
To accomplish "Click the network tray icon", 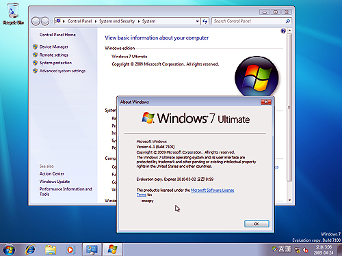I will click(x=297, y=250).
